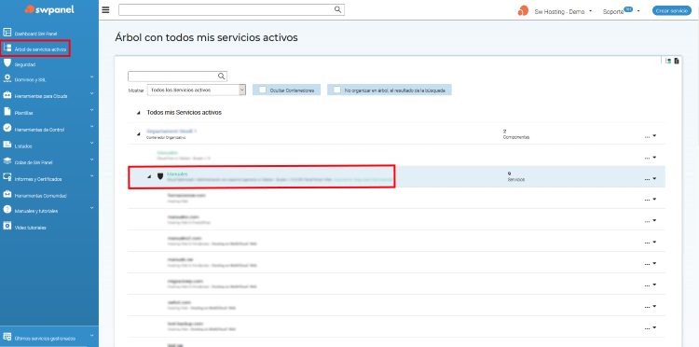This screenshot has width=699, height=347.
Task: Open the Seguridad shield icon in sidebar
Action: click(x=7, y=63)
